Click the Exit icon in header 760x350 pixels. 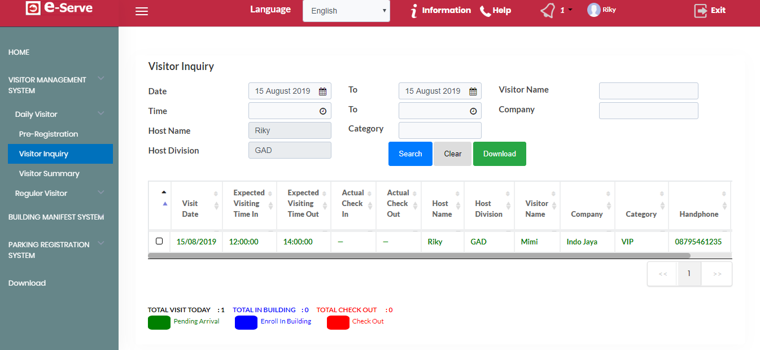point(701,11)
